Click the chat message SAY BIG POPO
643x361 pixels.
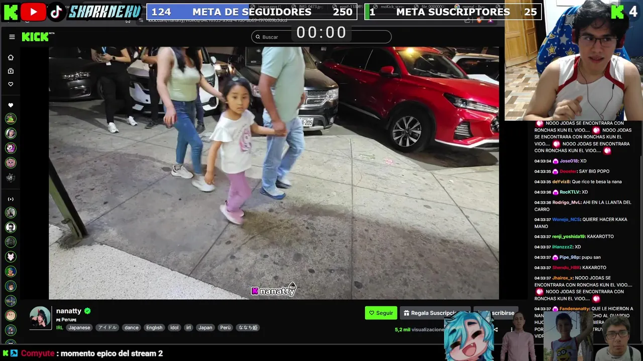[594, 171]
